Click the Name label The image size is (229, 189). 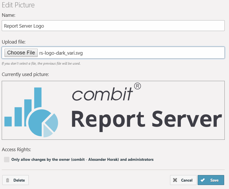pos(9,15)
